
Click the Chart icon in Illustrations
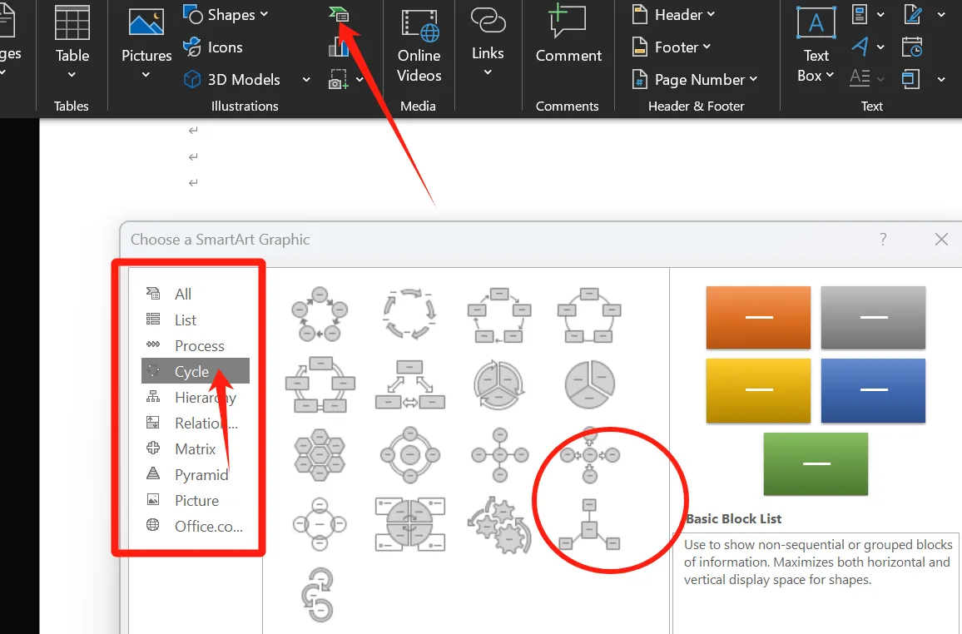pos(339,47)
